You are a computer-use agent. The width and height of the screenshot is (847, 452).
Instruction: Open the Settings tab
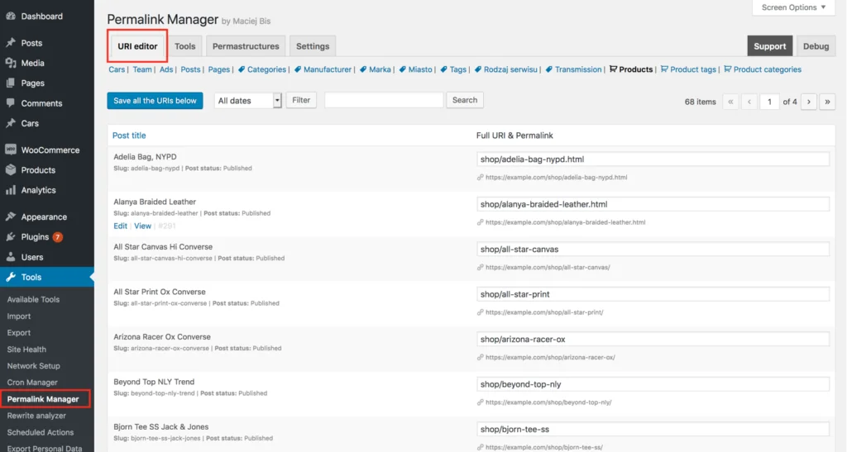(313, 46)
